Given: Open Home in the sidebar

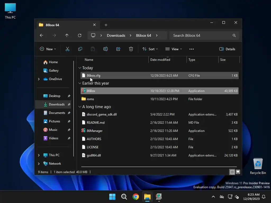Looking at the screenshot, I should pos(53,62).
